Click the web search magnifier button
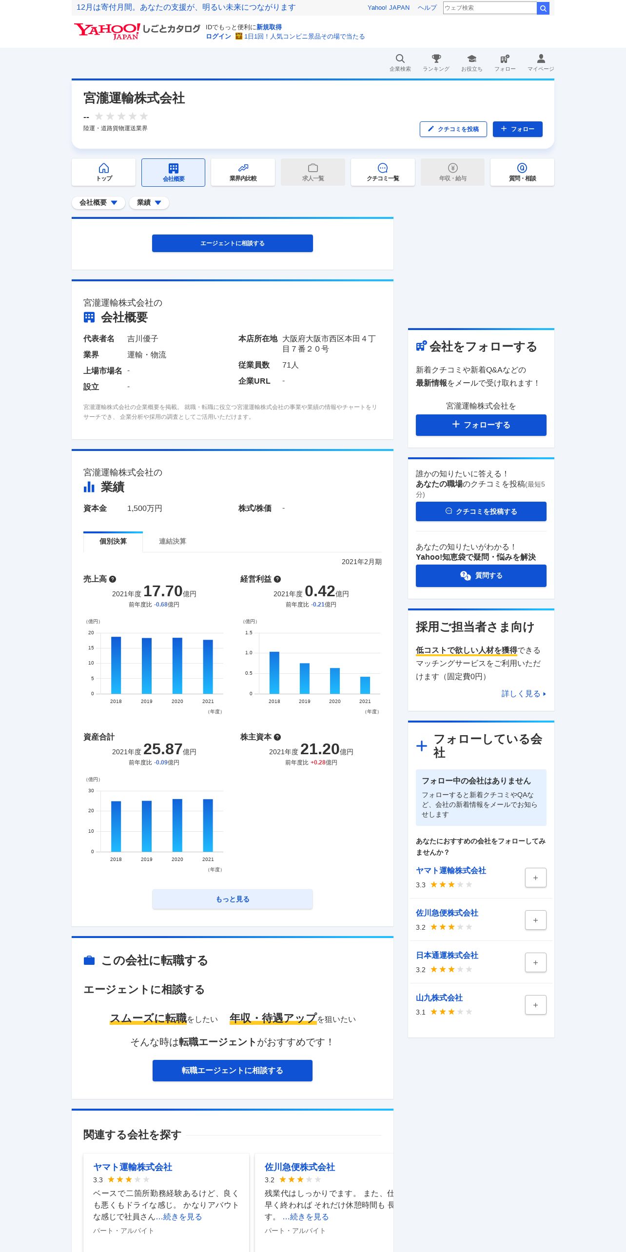This screenshot has width=626, height=1252. 543,8
